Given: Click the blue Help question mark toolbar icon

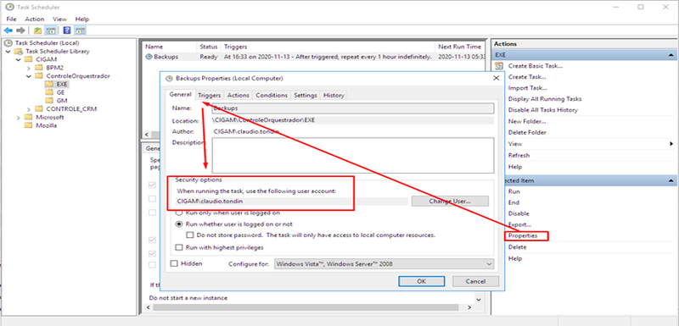Looking at the screenshot, I should pyautogui.click(x=67, y=30).
